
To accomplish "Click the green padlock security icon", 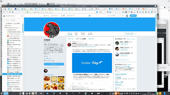I will click(28, 12).
